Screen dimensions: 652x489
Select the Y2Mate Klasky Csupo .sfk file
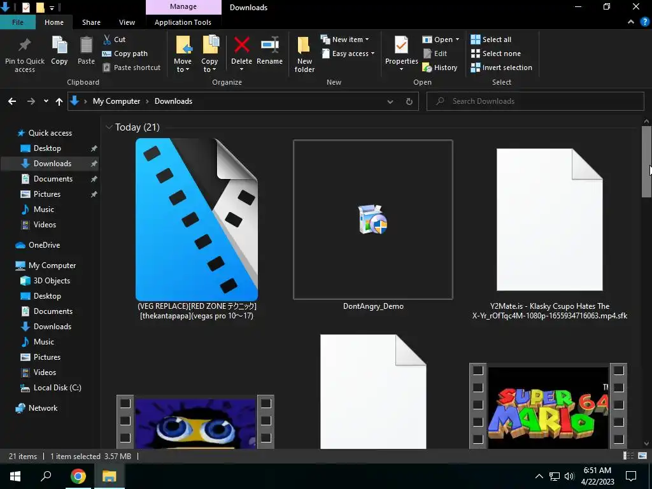(x=549, y=234)
